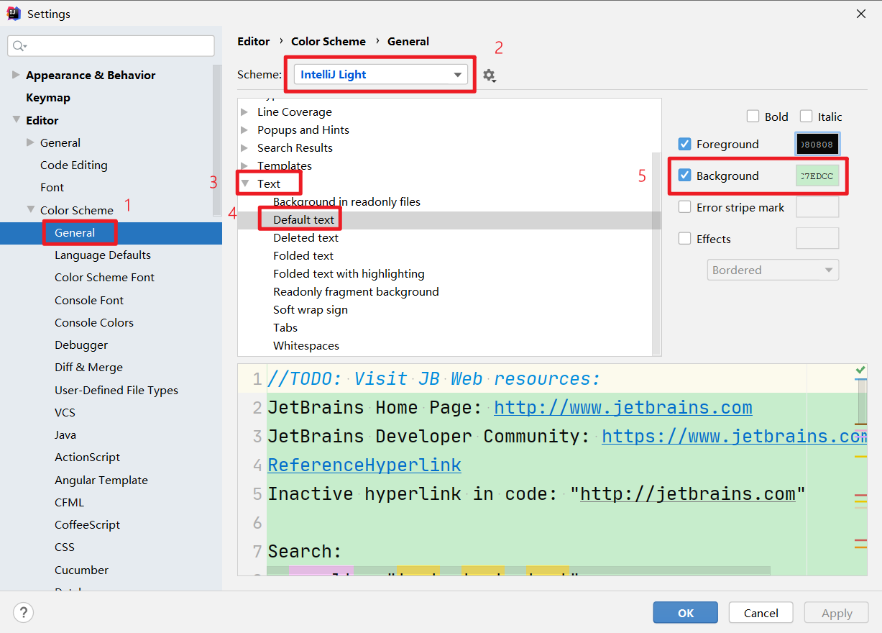Expand Appearance & Behavior section

pos(17,75)
